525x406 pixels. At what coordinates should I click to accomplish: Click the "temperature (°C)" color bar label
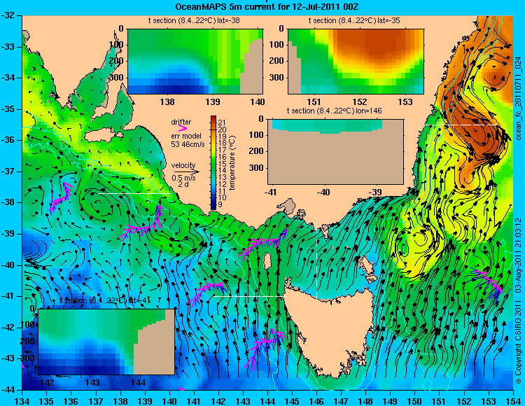coord(232,162)
